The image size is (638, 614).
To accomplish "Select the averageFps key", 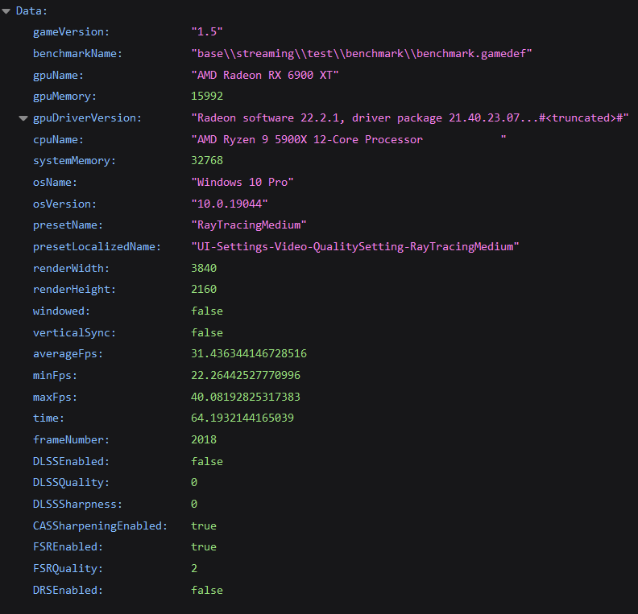I will coord(68,354).
